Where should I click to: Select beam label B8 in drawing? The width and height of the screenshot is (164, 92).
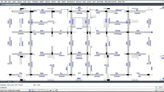[41, 21]
